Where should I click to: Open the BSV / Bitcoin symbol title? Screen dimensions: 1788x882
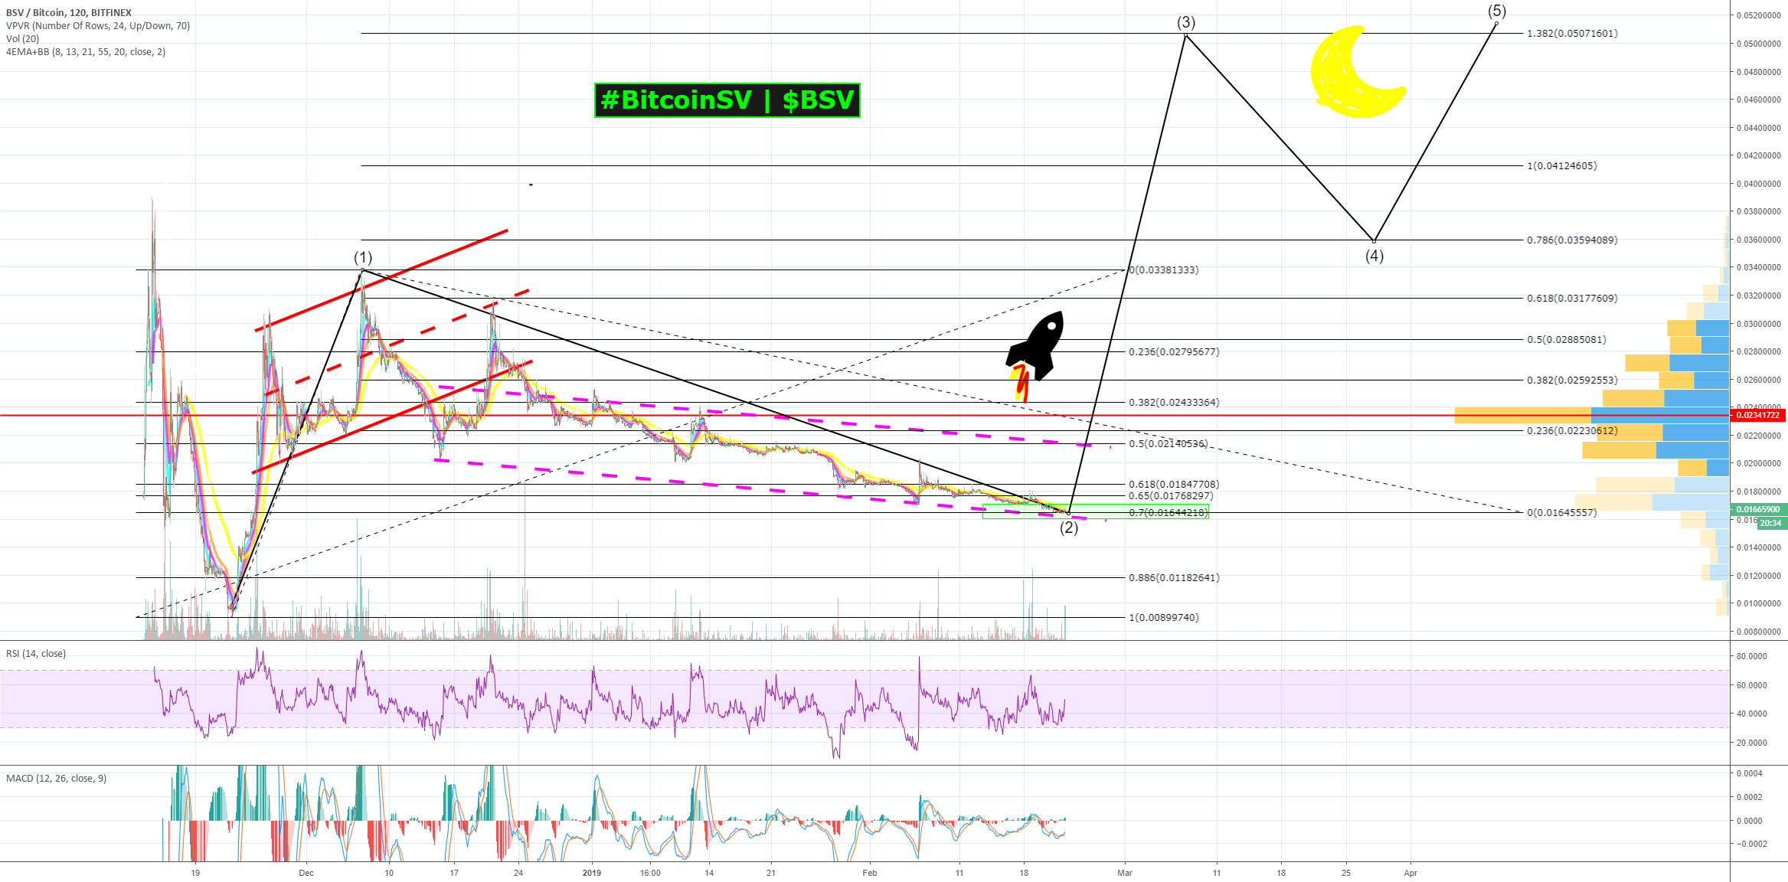pos(69,12)
